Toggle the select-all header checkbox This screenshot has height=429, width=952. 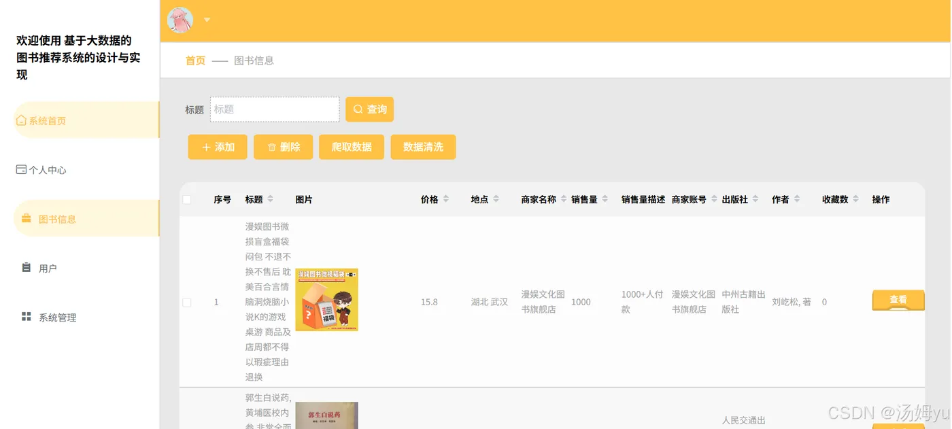[187, 199]
